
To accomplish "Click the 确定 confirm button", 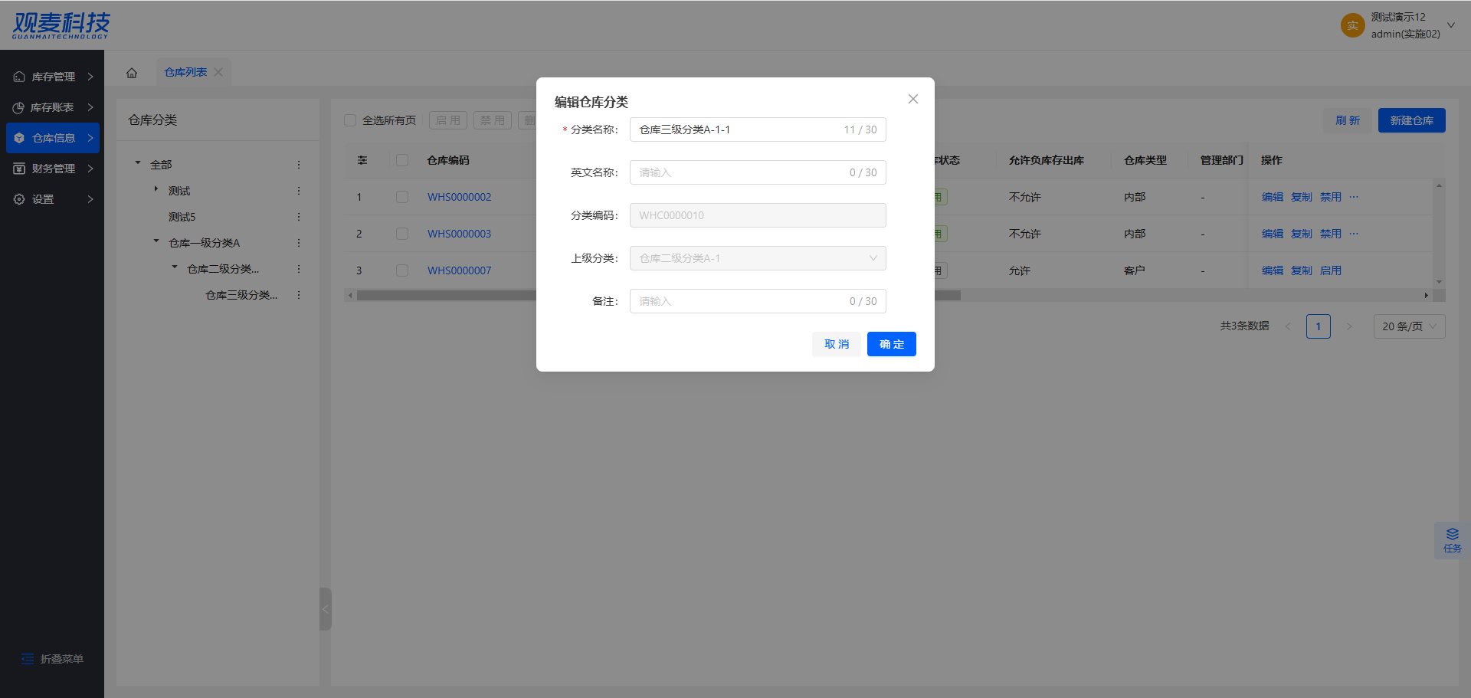I will 891,344.
